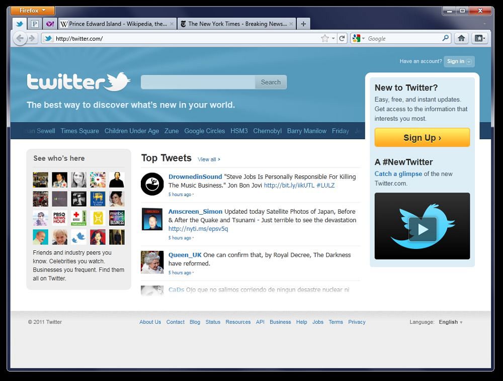Open the Firefox menu dropdown
Viewport: 503px width, 381px height.
[x=33, y=11]
